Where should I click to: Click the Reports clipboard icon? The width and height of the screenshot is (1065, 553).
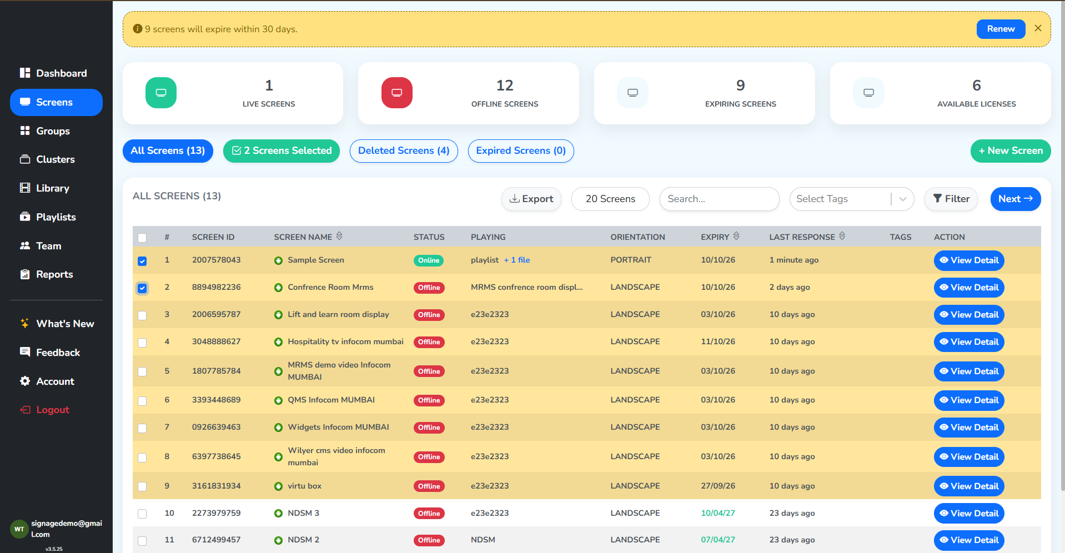pyautogui.click(x=25, y=274)
